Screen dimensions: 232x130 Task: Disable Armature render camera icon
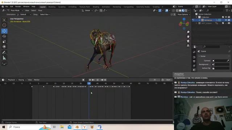coord(229,20)
